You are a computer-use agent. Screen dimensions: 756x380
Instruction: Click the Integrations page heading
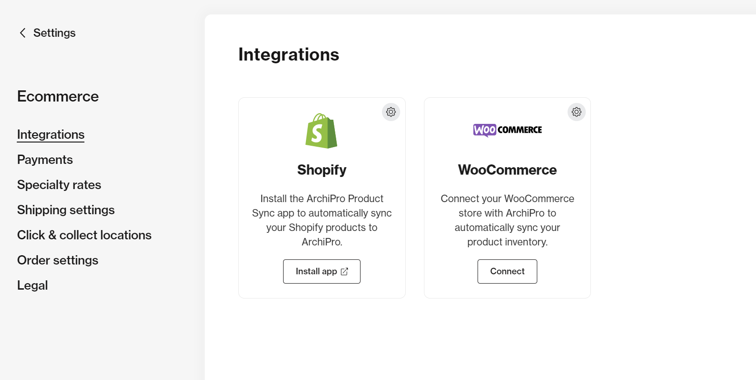click(x=289, y=54)
